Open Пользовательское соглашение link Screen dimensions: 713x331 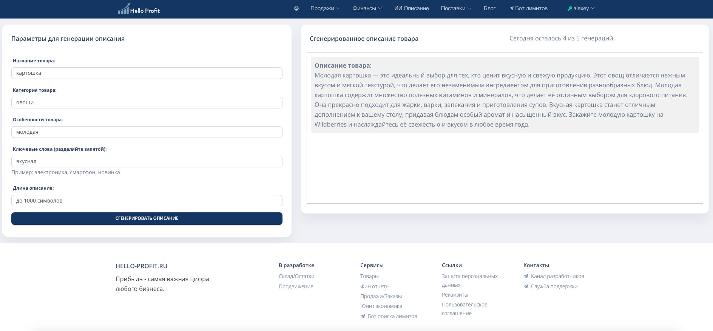coord(465,309)
